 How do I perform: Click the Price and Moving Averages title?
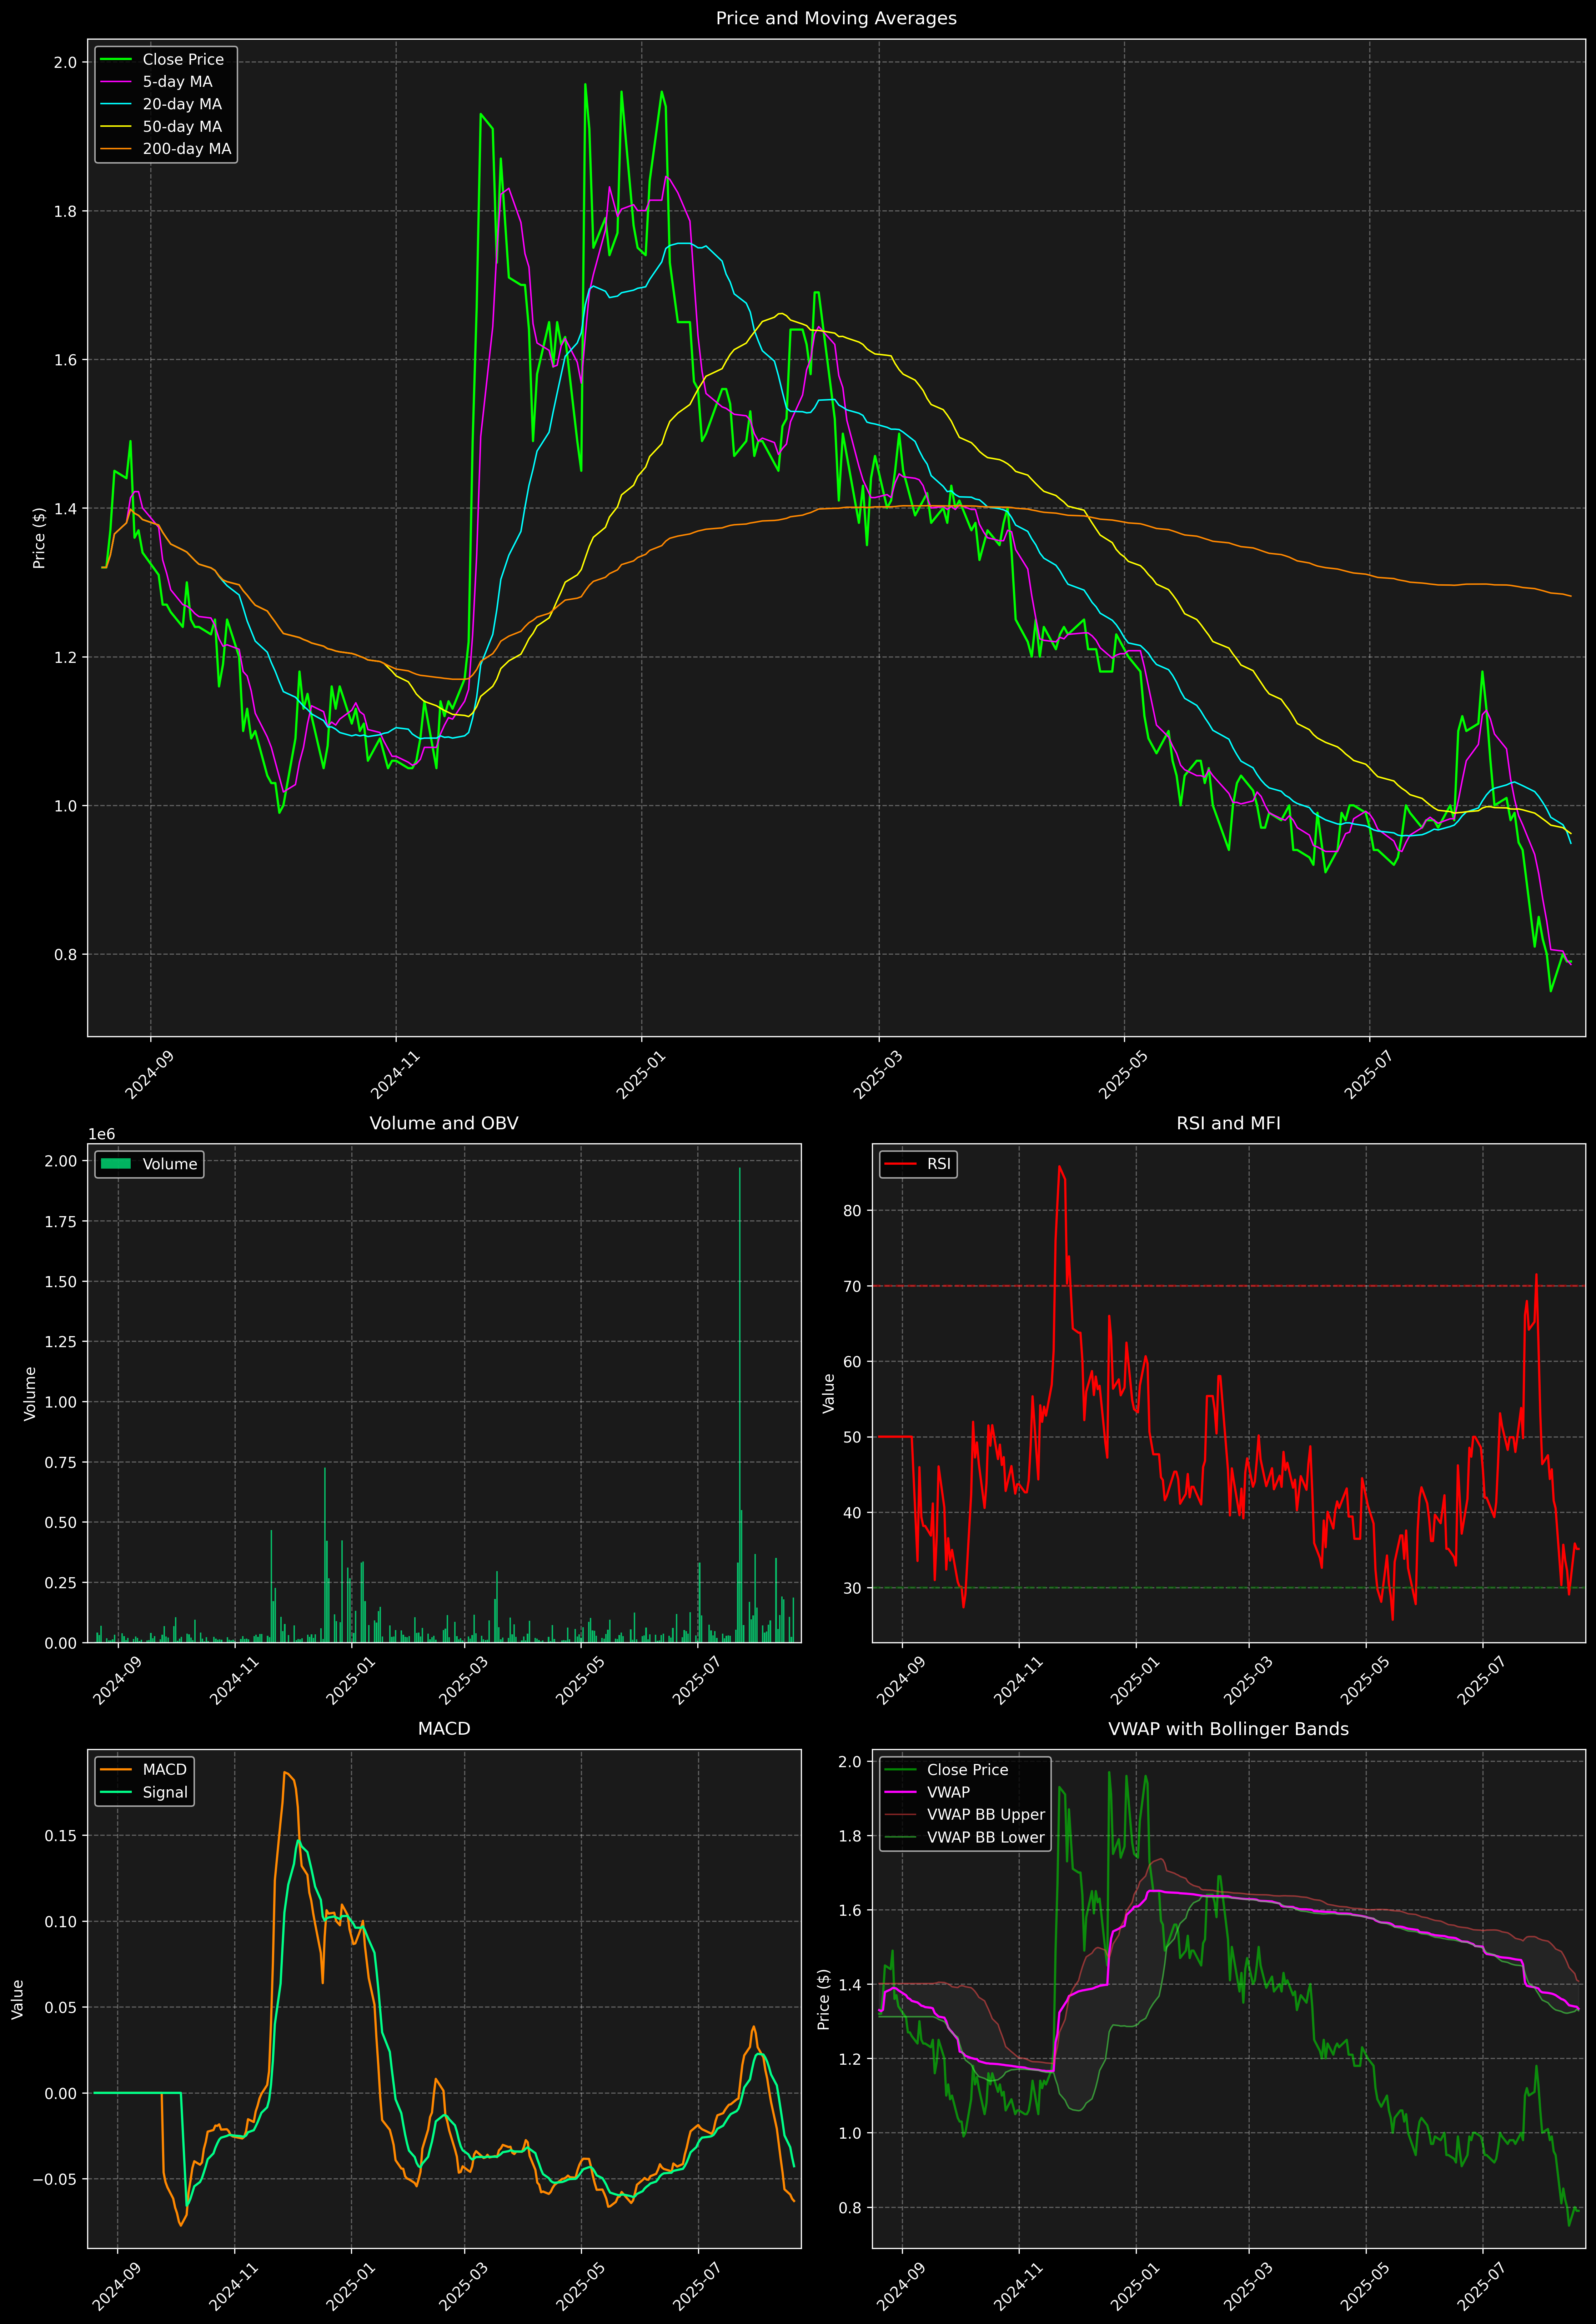[x=836, y=18]
